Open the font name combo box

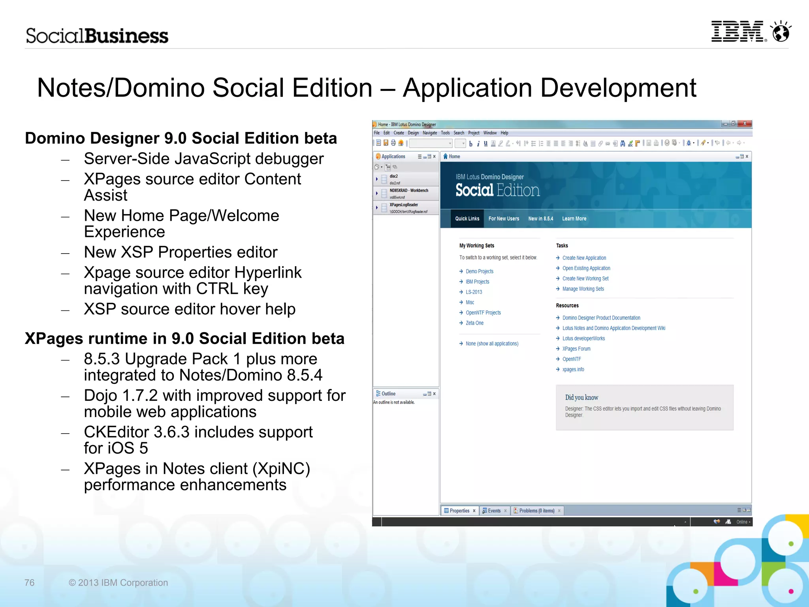(431, 143)
